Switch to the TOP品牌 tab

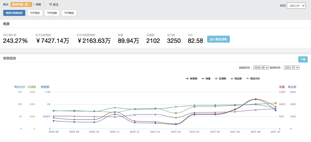(x=52, y=13)
